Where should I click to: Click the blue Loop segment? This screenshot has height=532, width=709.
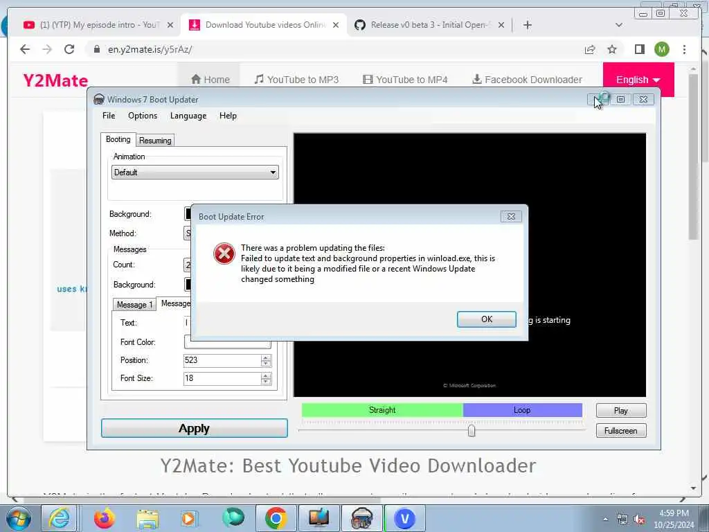(x=522, y=410)
